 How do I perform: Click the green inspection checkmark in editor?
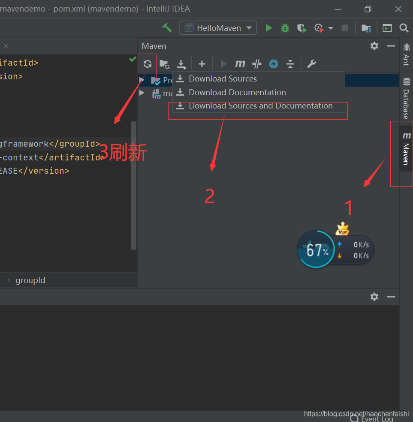click(x=133, y=59)
